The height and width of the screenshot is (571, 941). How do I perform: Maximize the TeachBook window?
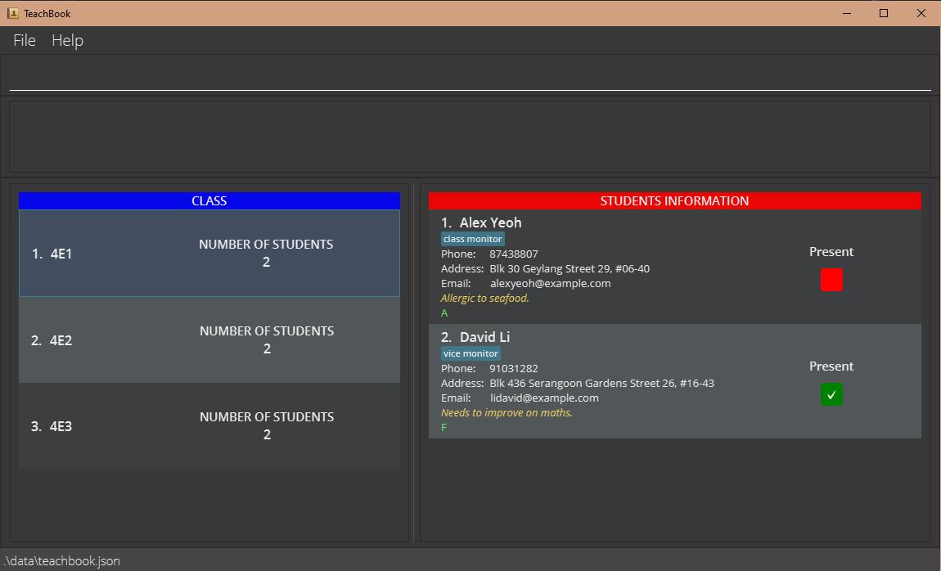click(884, 13)
